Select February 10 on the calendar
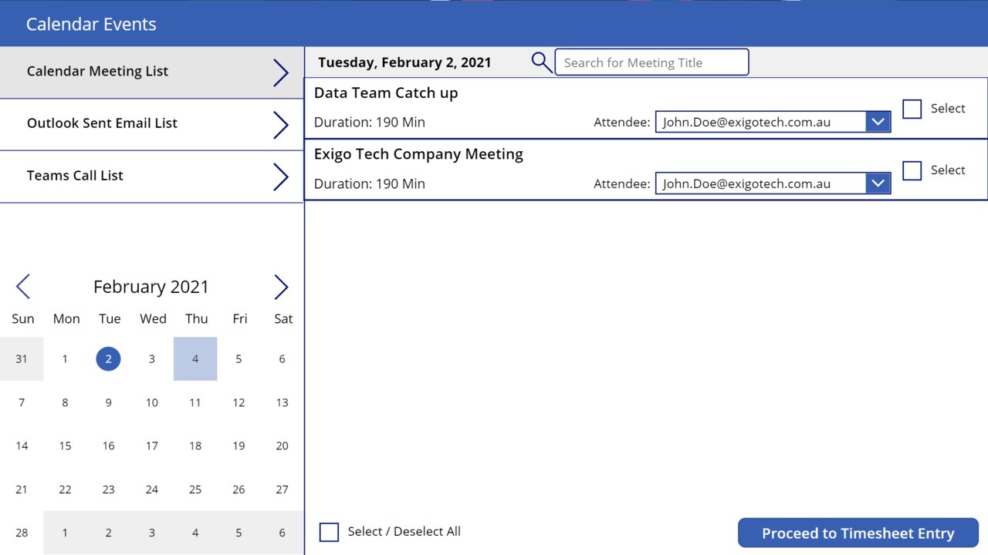 pos(152,402)
